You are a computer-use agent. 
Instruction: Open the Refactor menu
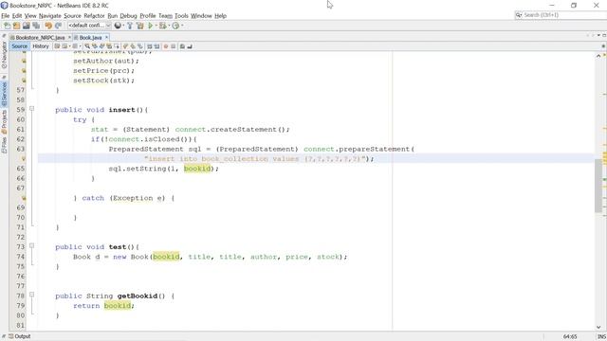(94, 16)
